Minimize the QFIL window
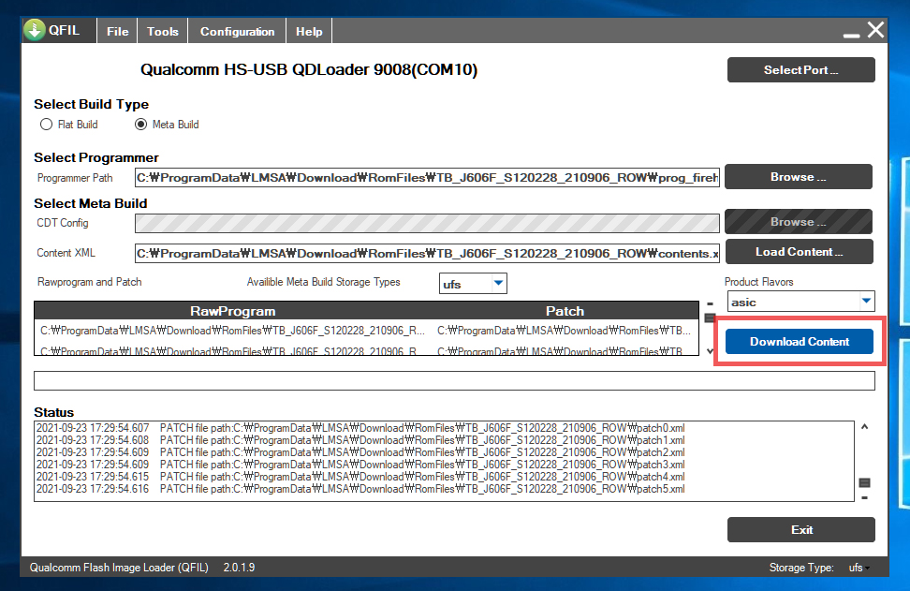Viewport: 910px width, 591px height. tap(851, 34)
